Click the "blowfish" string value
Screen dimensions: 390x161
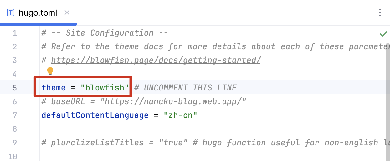click(105, 88)
